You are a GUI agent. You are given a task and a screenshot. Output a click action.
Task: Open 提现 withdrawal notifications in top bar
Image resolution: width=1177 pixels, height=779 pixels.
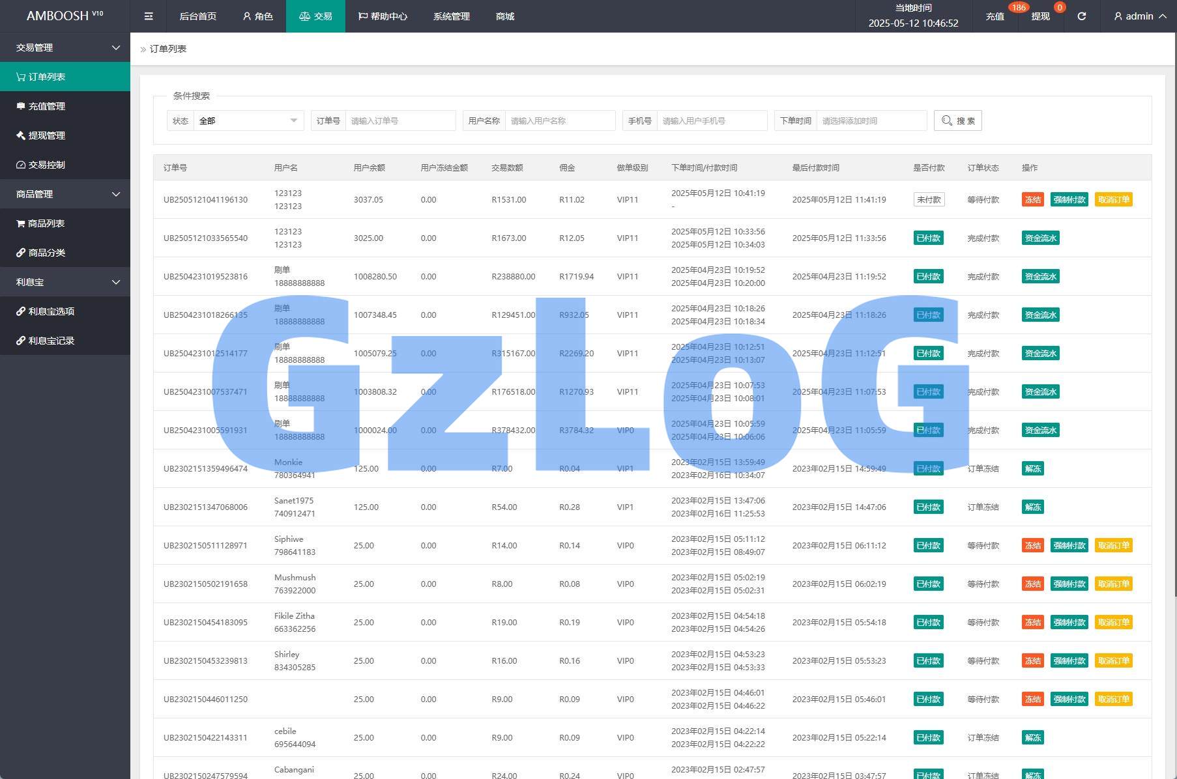click(x=1040, y=16)
